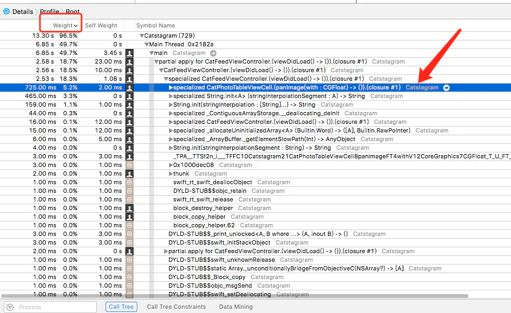511x313 pixels.
Task: Expand the 2.00 ms partial apply CatFeedViewController row
Action: pos(166,252)
